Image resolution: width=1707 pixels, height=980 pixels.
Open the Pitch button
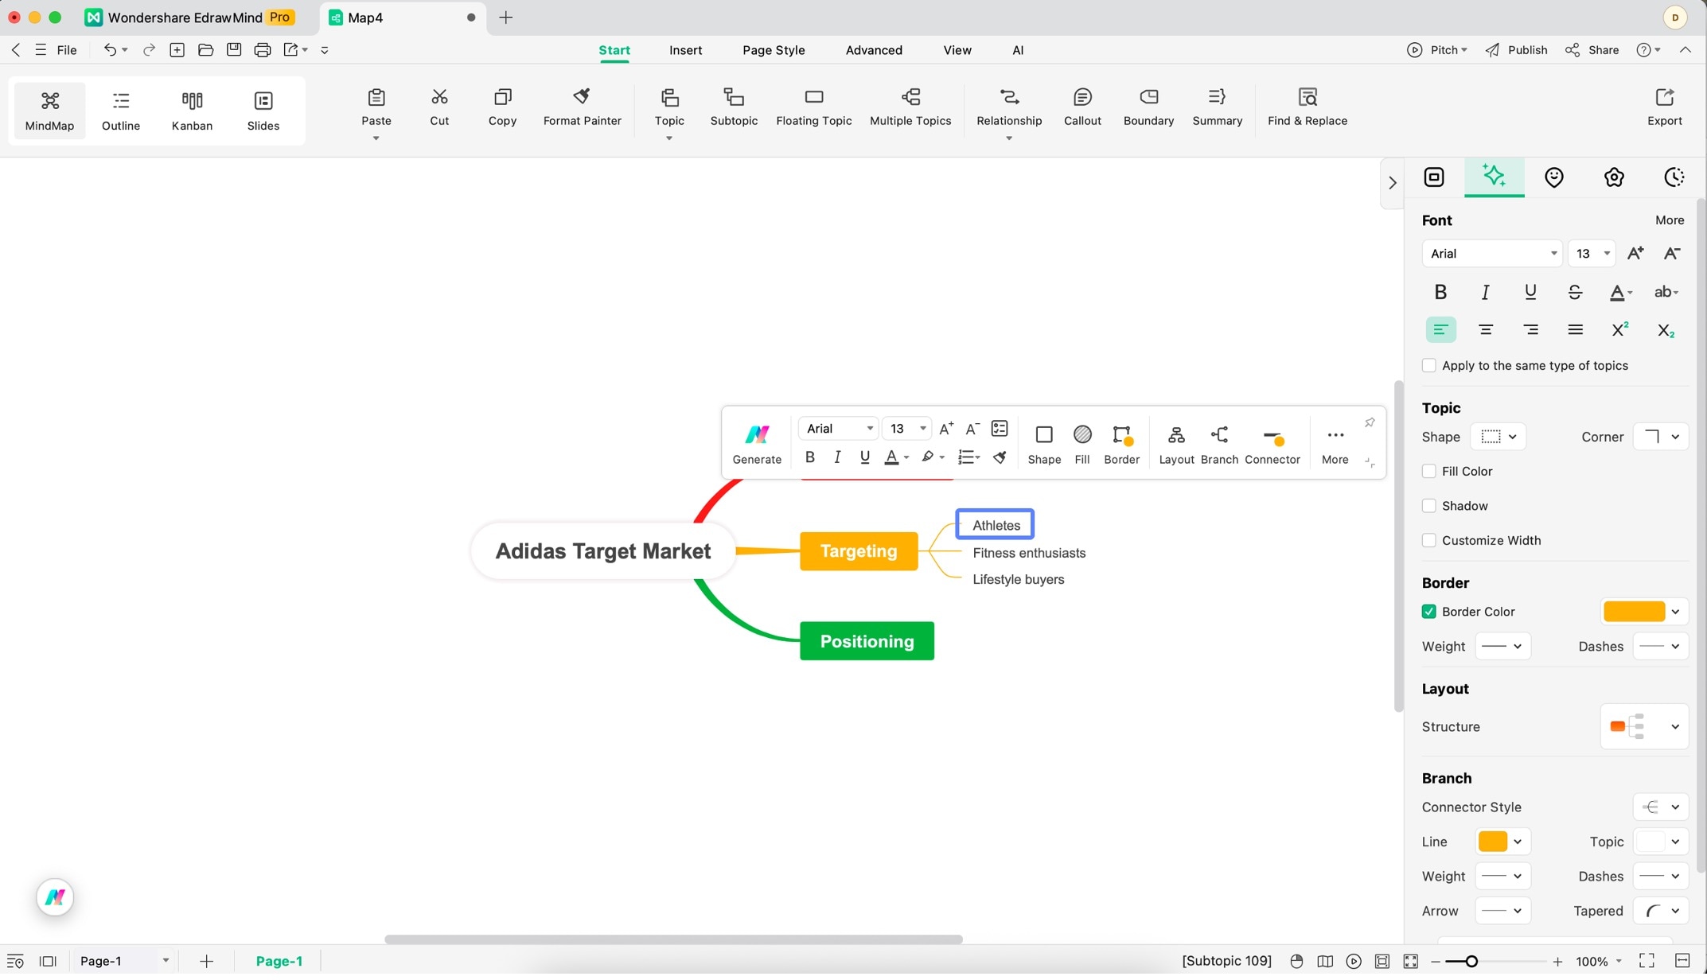click(x=1437, y=50)
